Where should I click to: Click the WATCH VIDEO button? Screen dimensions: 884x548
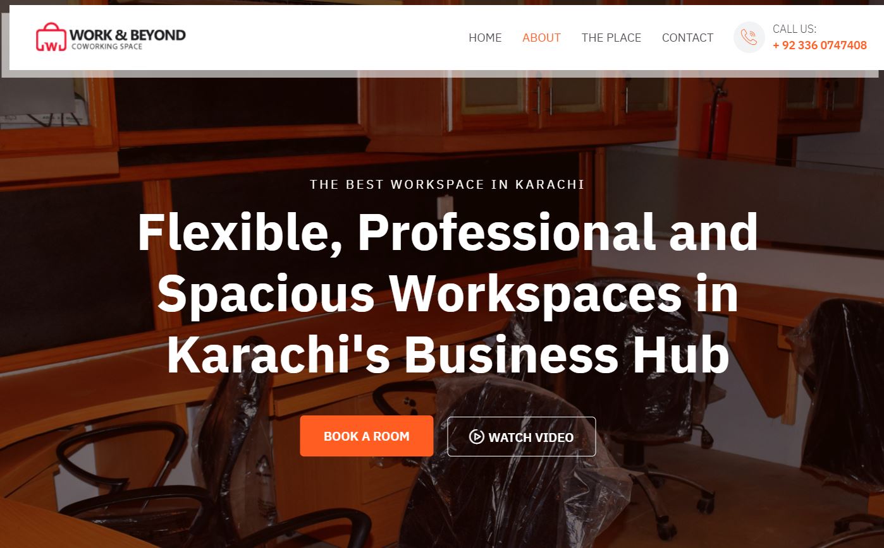pos(522,436)
